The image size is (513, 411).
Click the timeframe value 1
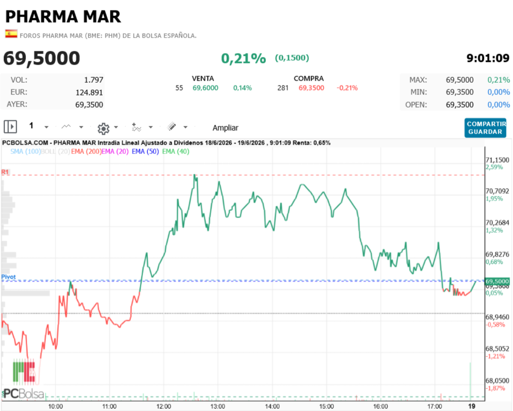point(31,126)
